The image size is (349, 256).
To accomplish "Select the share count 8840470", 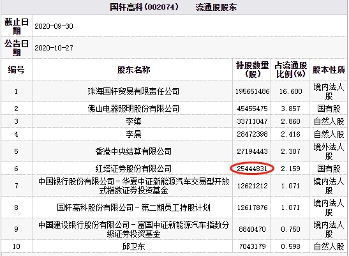I will pyautogui.click(x=253, y=229).
